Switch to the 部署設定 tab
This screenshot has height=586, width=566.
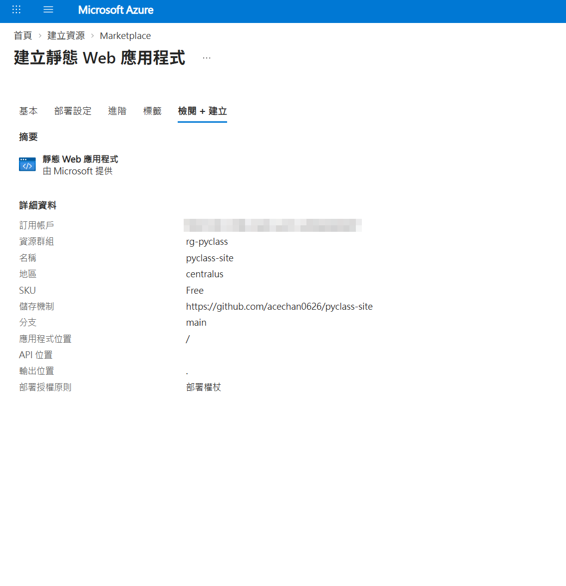pyautogui.click(x=73, y=111)
